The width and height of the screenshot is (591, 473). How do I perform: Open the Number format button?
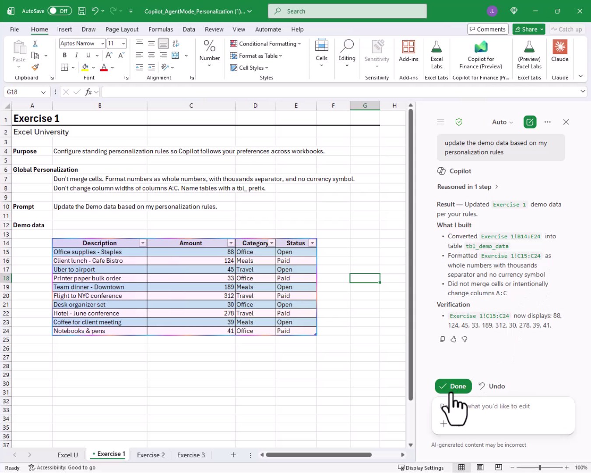[x=209, y=53]
